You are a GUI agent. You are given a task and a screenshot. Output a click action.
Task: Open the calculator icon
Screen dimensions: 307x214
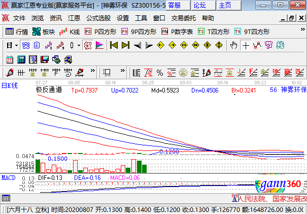21,59
